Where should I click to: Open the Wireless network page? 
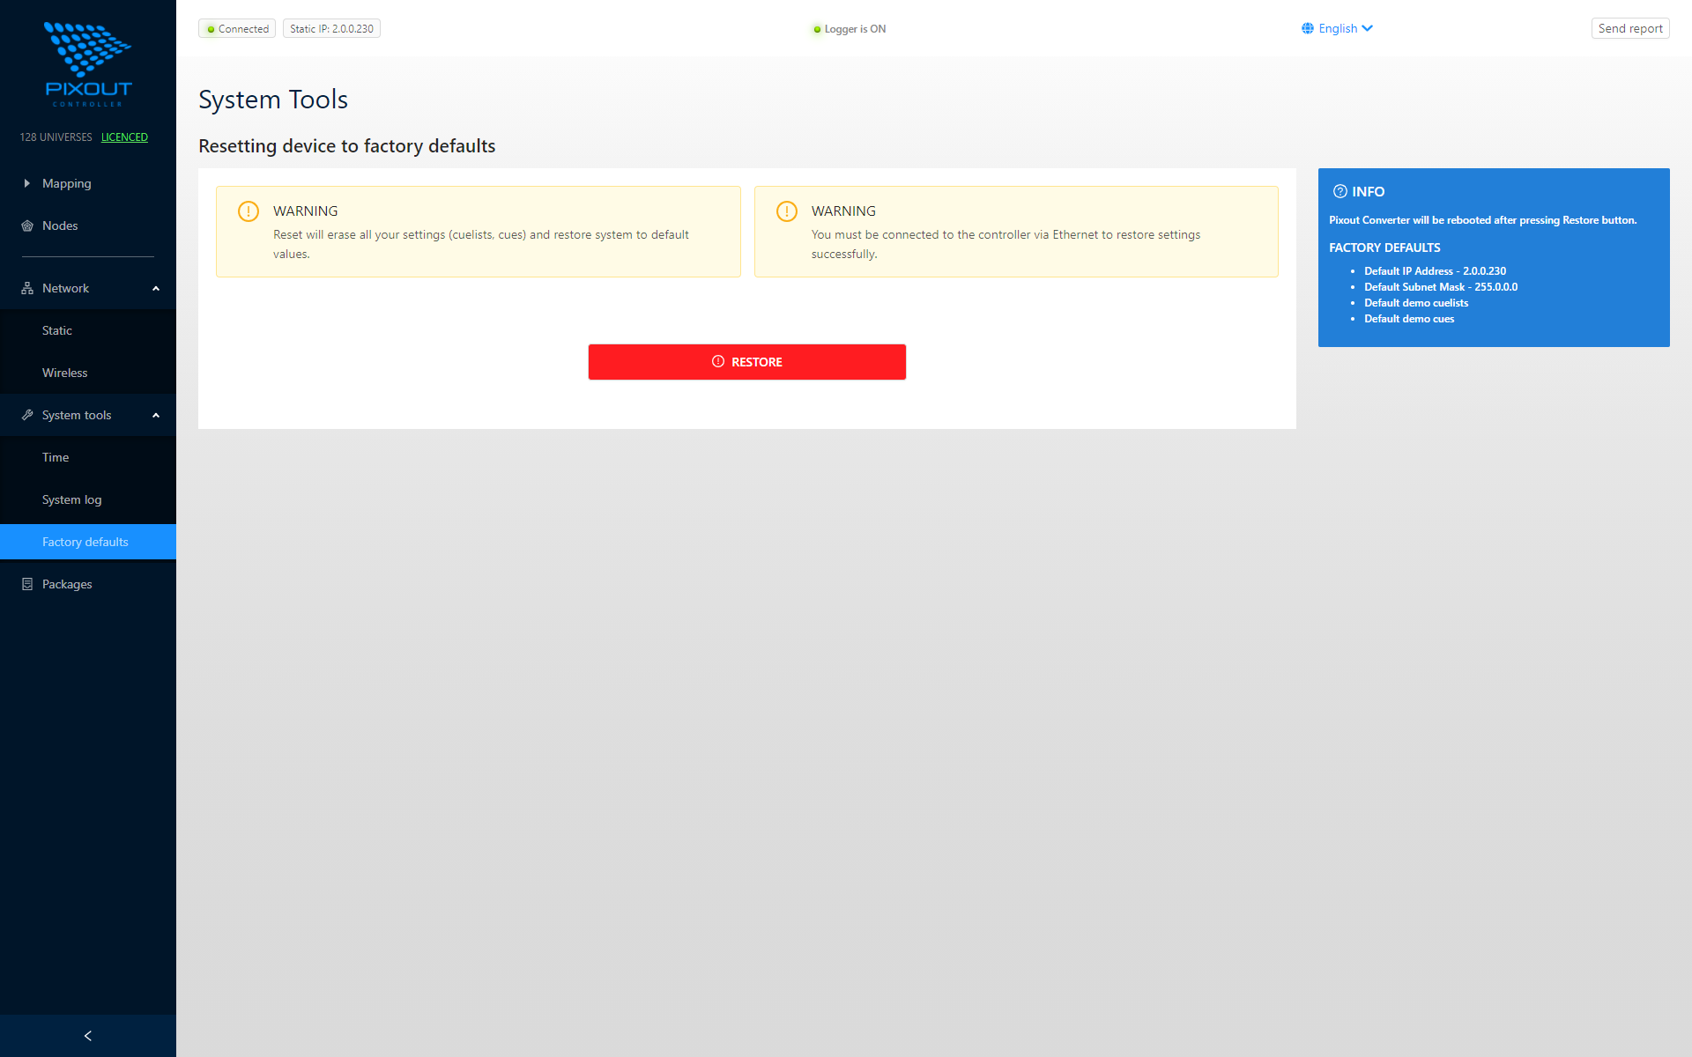65,373
